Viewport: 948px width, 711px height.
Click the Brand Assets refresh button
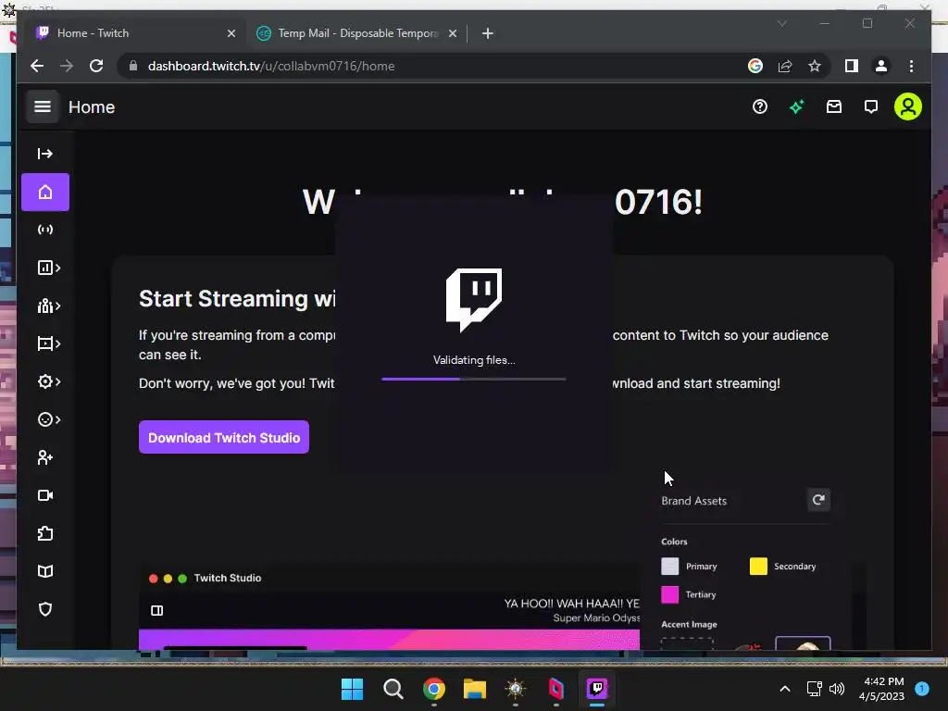pyautogui.click(x=818, y=500)
